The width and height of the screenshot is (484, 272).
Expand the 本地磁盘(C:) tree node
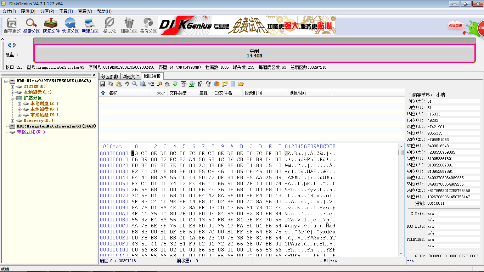tap(13, 92)
